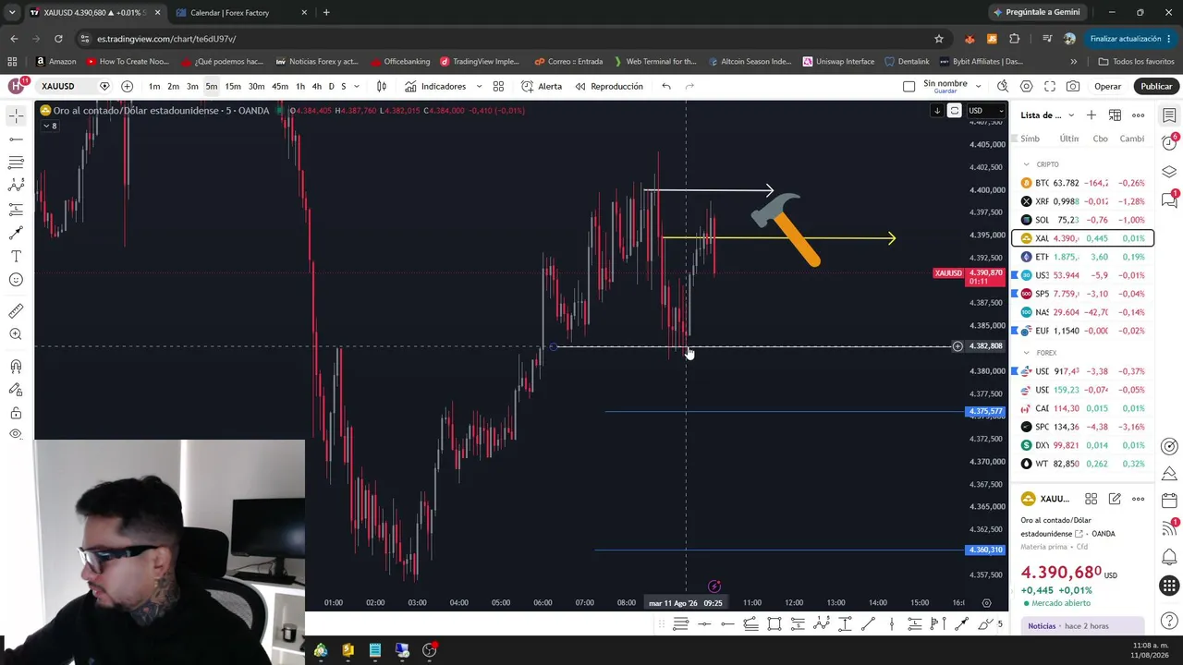The height and width of the screenshot is (665, 1183).
Task: Toggle stay-in-drawing-mode pencil lock
Action: [x=16, y=390]
